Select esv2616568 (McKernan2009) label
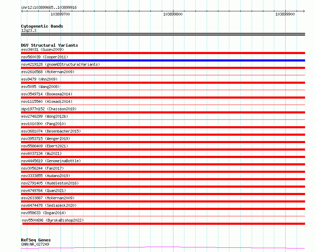Viewport: 315px width, 252px height. 48,72
